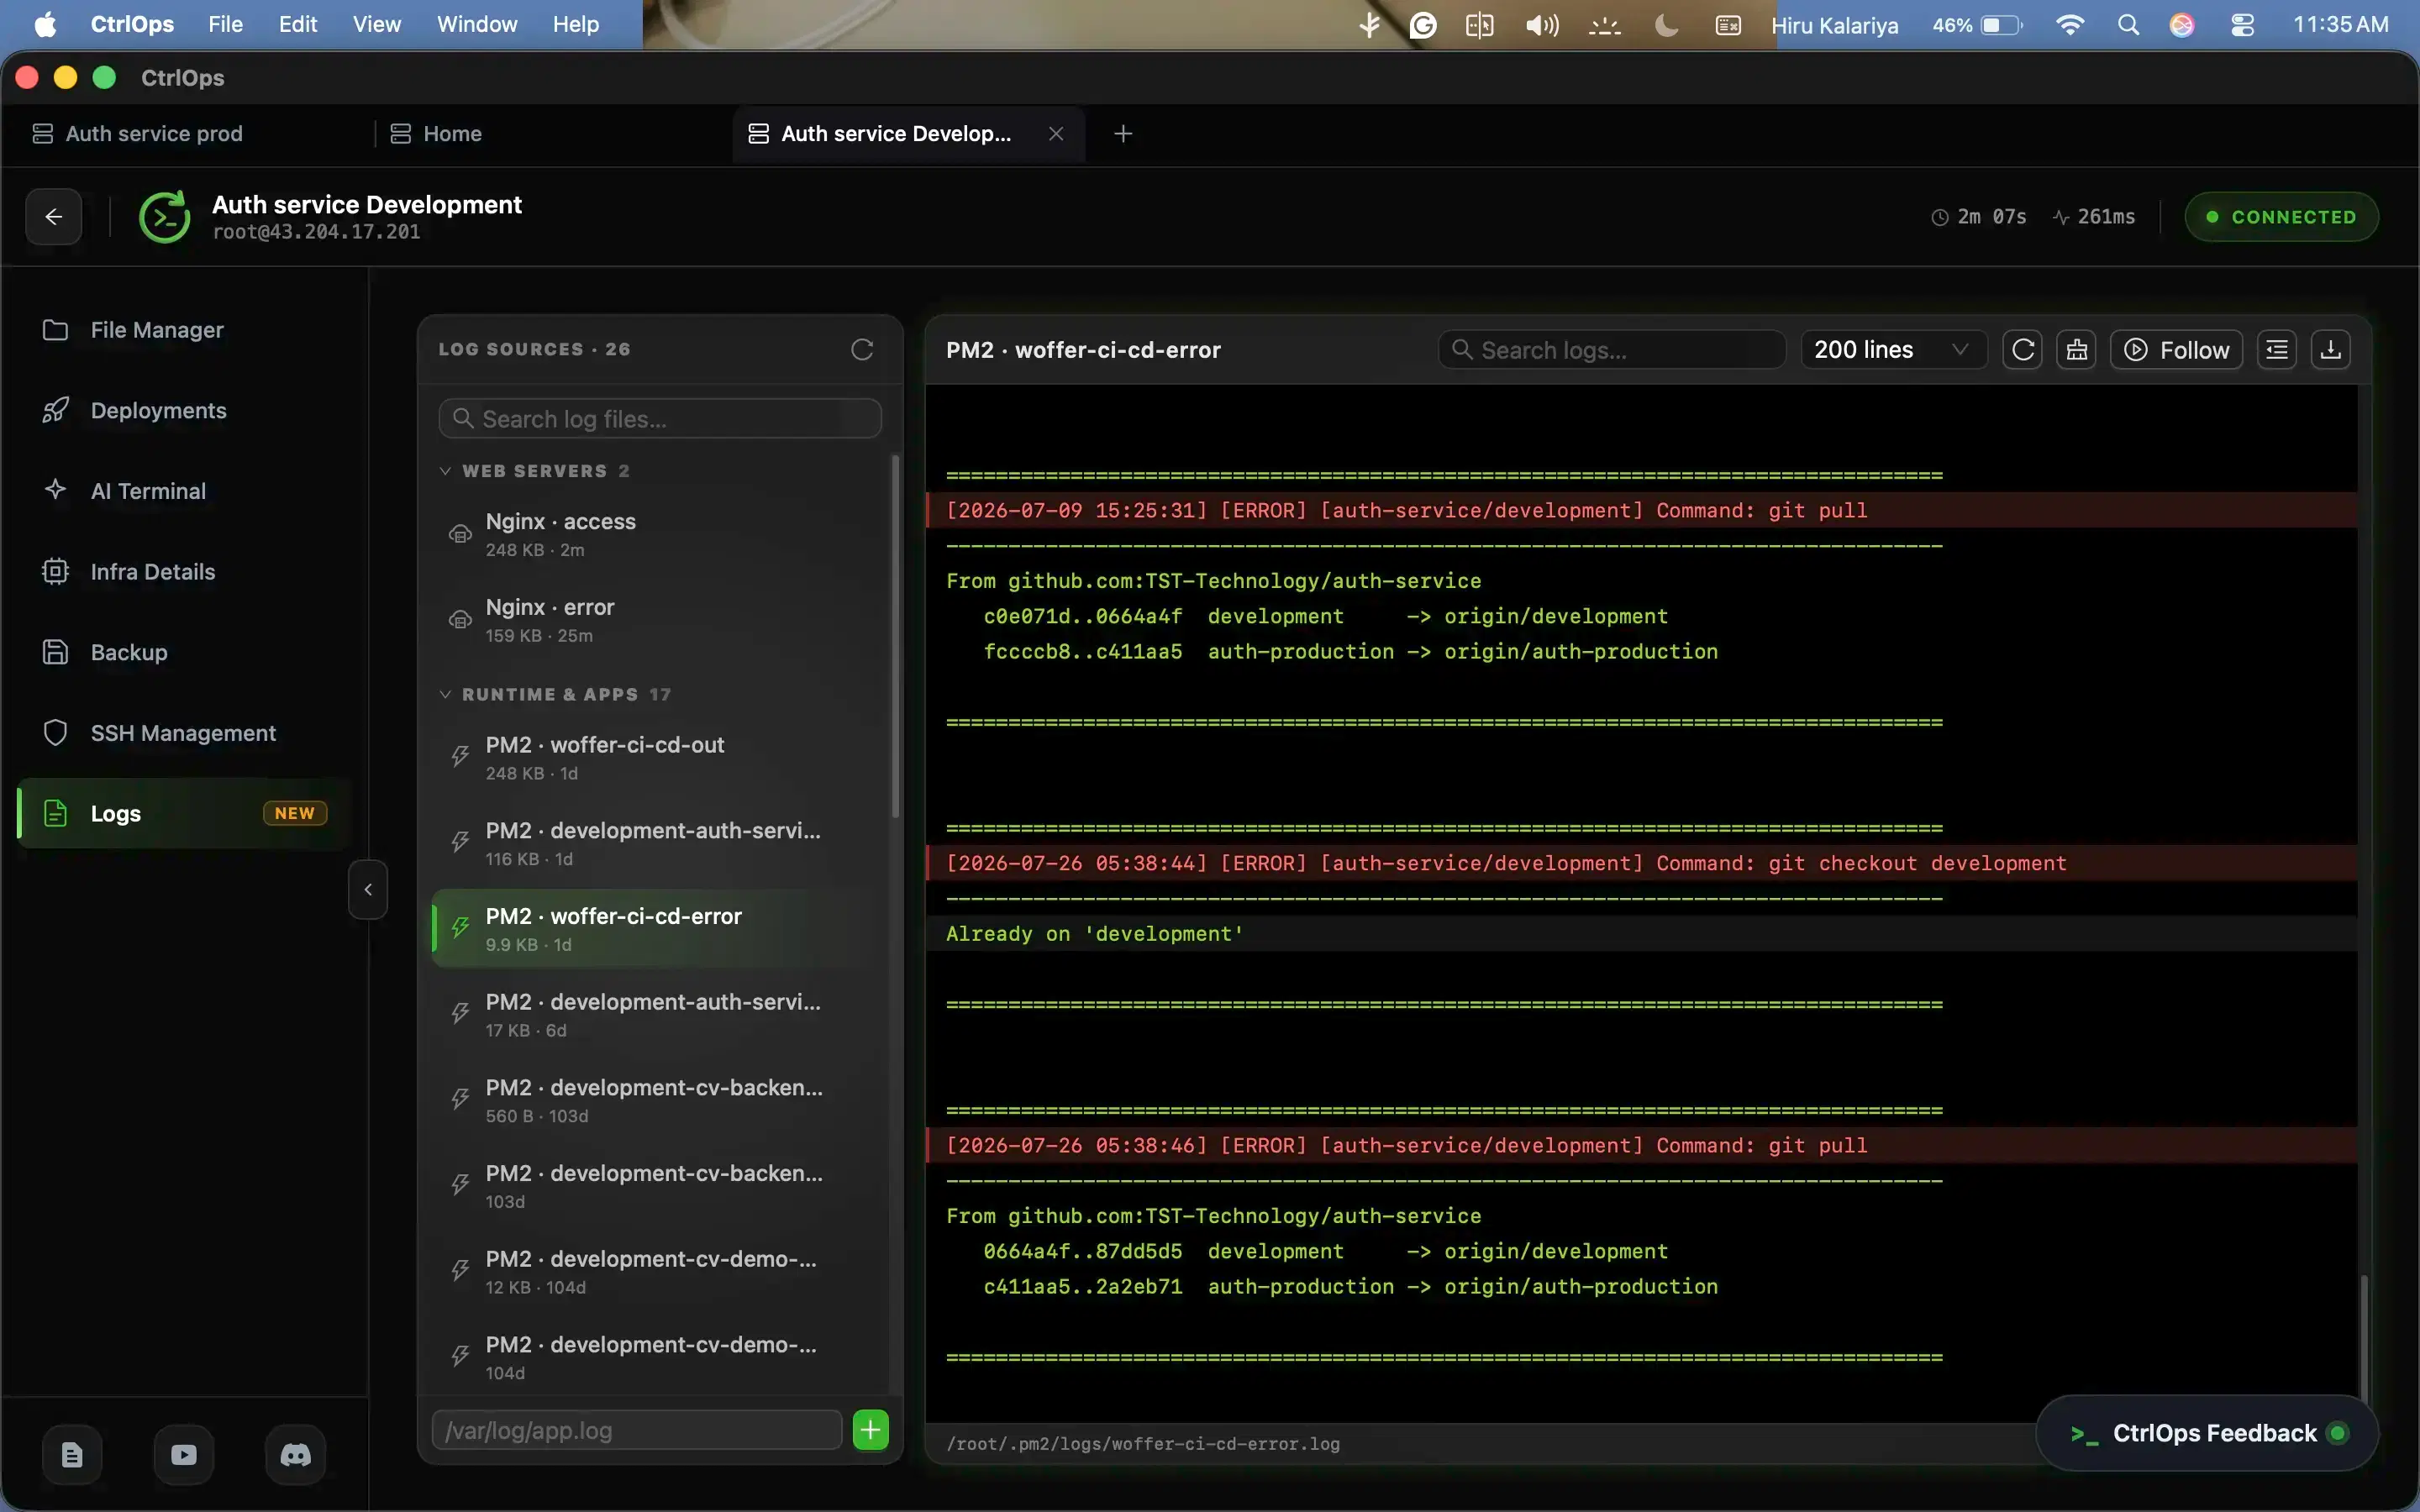Click the Search log files field
2420x1512 pixels.
[660, 418]
